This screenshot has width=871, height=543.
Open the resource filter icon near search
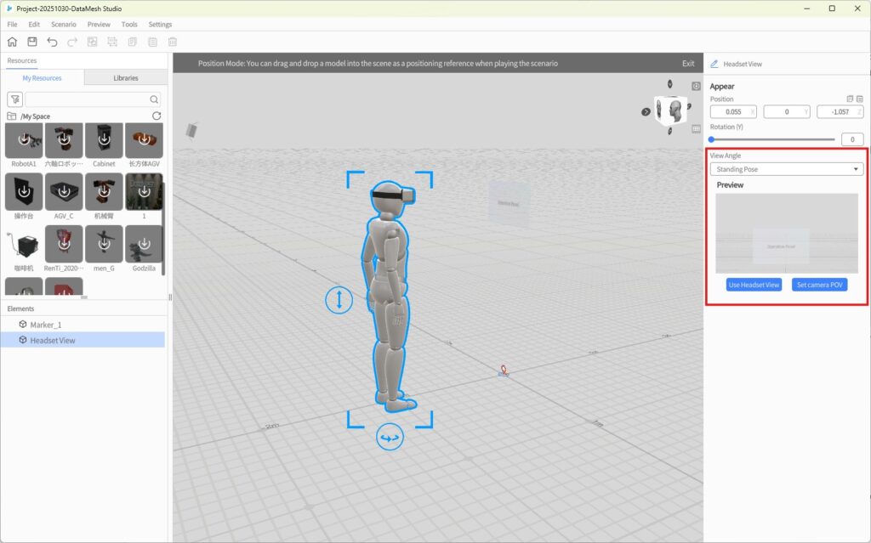click(x=17, y=99)
